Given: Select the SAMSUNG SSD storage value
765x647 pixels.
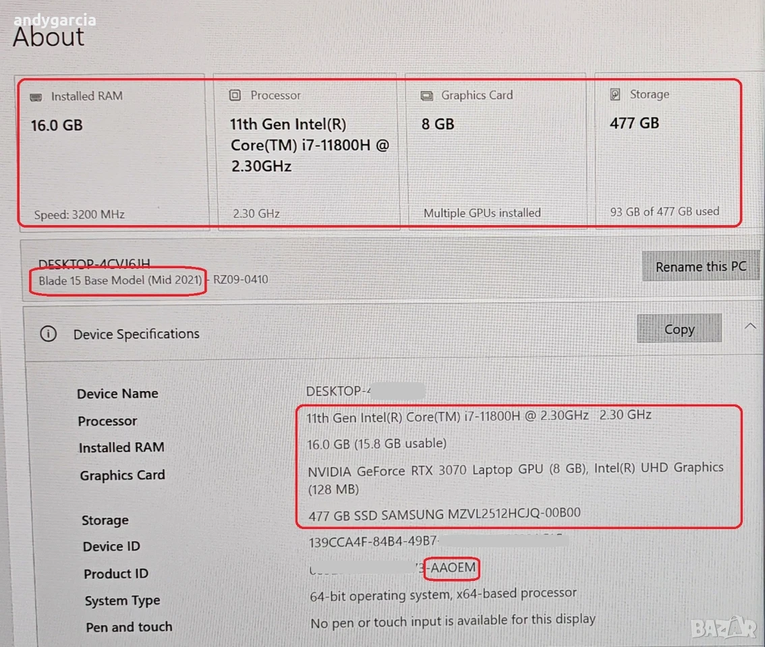Looking at the screenshot, I should (445, 514).
